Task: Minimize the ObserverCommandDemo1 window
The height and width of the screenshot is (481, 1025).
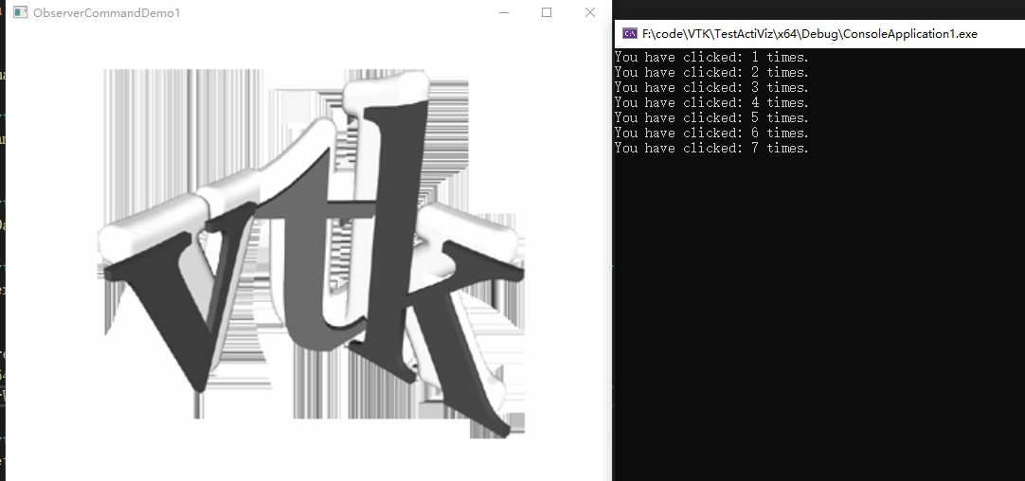Action: tap(503, 12)
